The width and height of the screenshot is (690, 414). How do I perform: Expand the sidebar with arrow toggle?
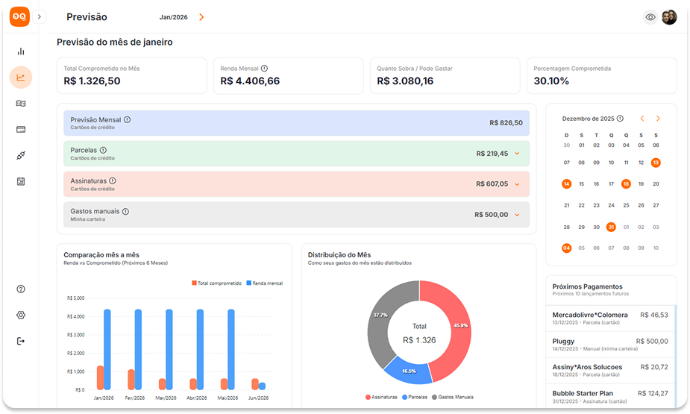(x=40, y=16)
